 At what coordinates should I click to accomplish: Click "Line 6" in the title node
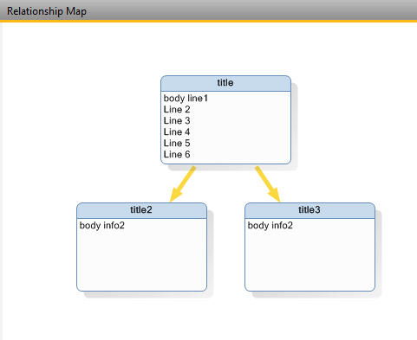(x=177, y=155)
